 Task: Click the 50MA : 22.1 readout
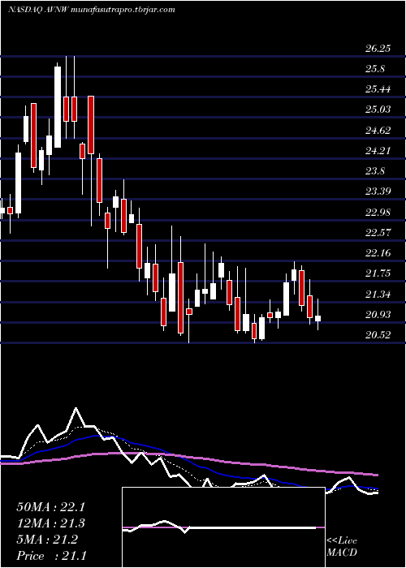click(x=51, y=507)
